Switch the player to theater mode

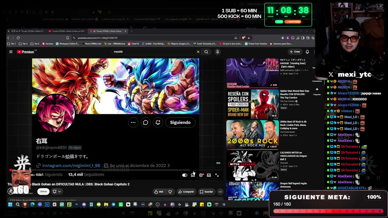pos(209,175)
